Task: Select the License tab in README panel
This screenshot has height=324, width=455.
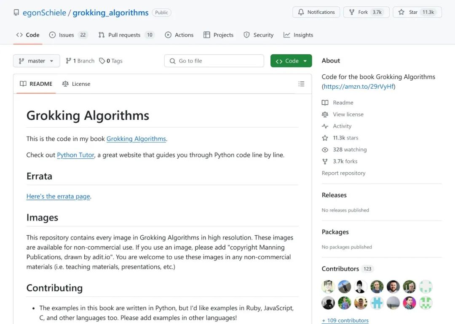Action: point(76,84)
